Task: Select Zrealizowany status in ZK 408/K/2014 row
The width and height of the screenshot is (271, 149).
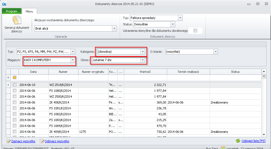Action: click(x=235, y=102)
